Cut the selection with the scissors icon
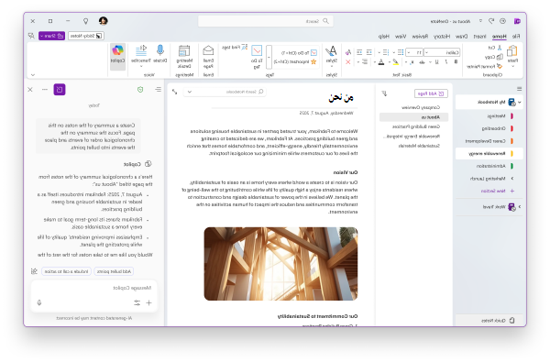 pos(500,48)
